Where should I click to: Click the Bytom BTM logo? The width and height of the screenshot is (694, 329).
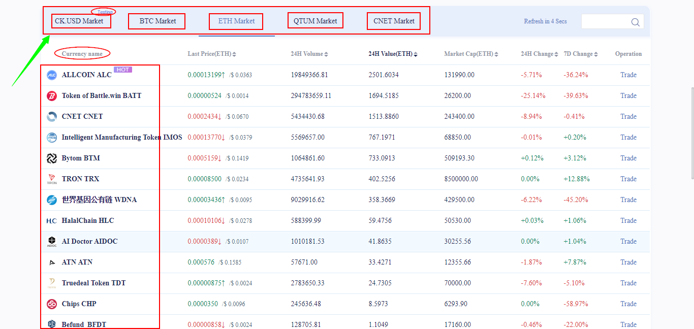(x=52, y=158)
